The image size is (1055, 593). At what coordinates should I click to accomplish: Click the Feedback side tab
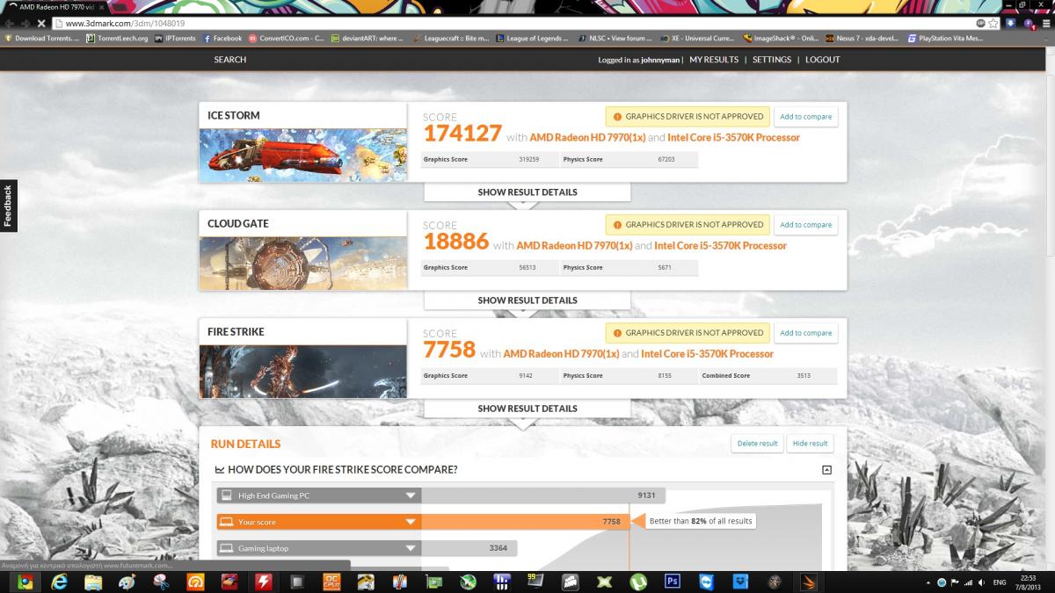(x=8, y=206)
